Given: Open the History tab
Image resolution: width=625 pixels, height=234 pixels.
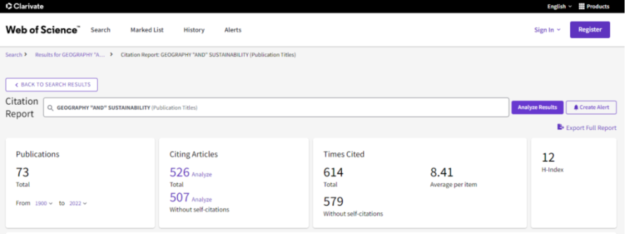Looking at the screenshot, I should (194, 30).
